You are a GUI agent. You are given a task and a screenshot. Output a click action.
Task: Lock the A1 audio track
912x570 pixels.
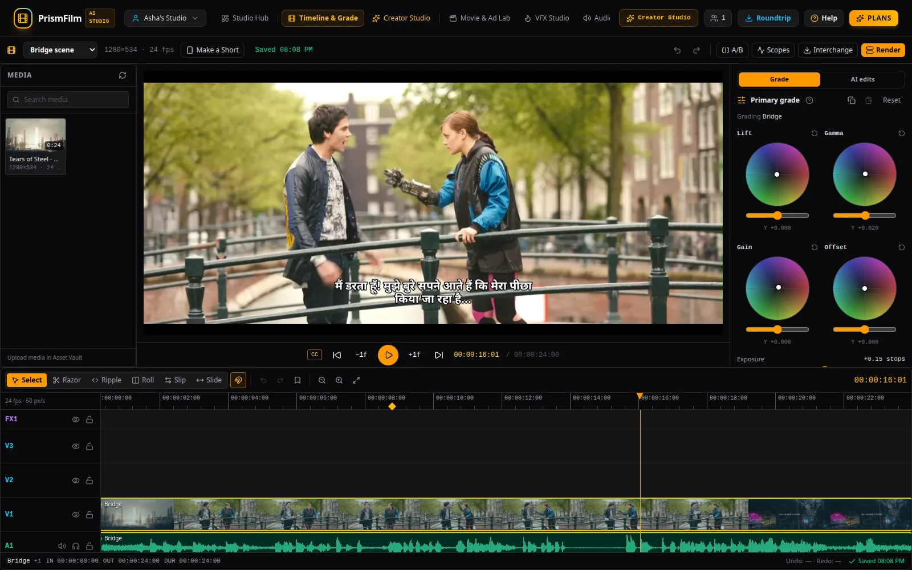point(89,546)
